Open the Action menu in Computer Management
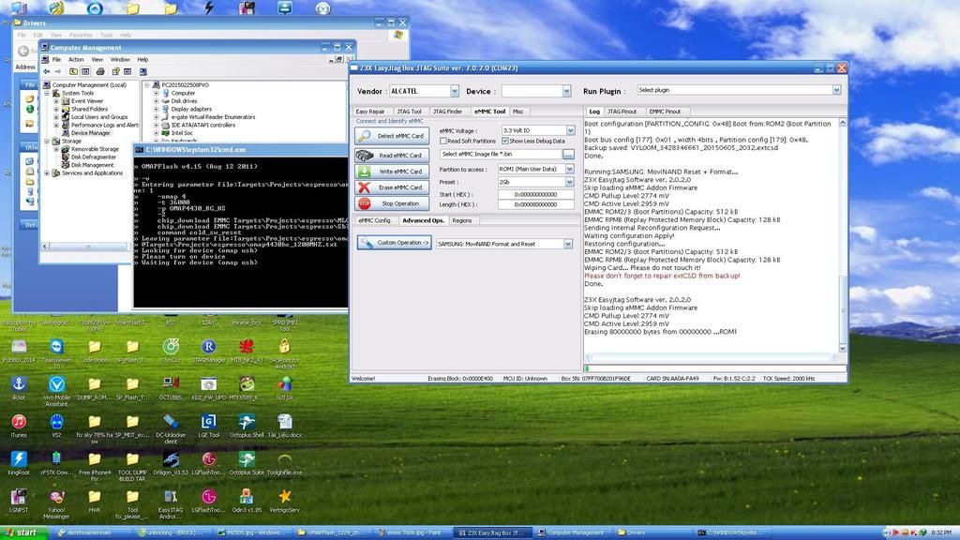Viewport: 960px width, 540px height. pyautogui.click(x=76, y=59)
